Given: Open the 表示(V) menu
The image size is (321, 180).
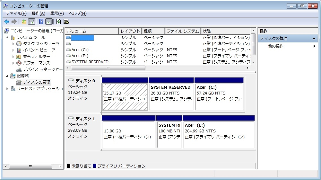Looking at the screenshot, I should click(57, 14).
